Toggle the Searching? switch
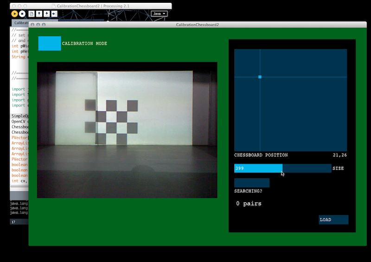The height and width of the screenshot is (262, 371). 252,183
